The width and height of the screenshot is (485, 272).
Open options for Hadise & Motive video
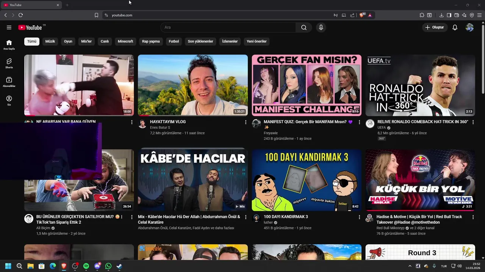473,217
